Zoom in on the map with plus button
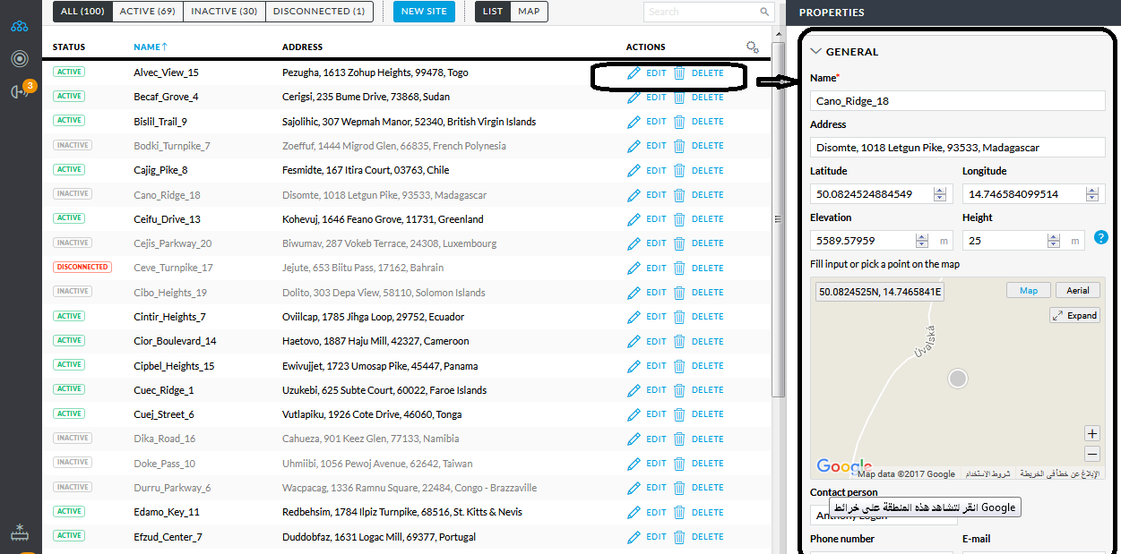This screenshot has height=554, width=1121. pos(1091,434)
